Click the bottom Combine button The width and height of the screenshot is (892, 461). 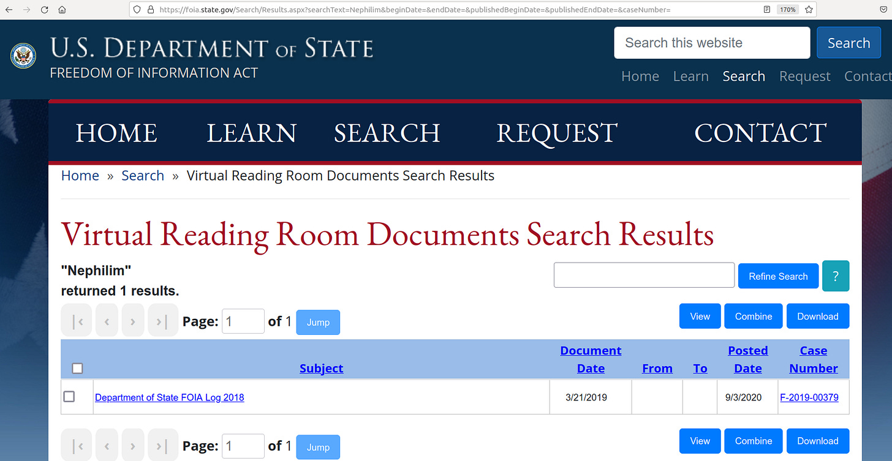click(x=754, y=441)
